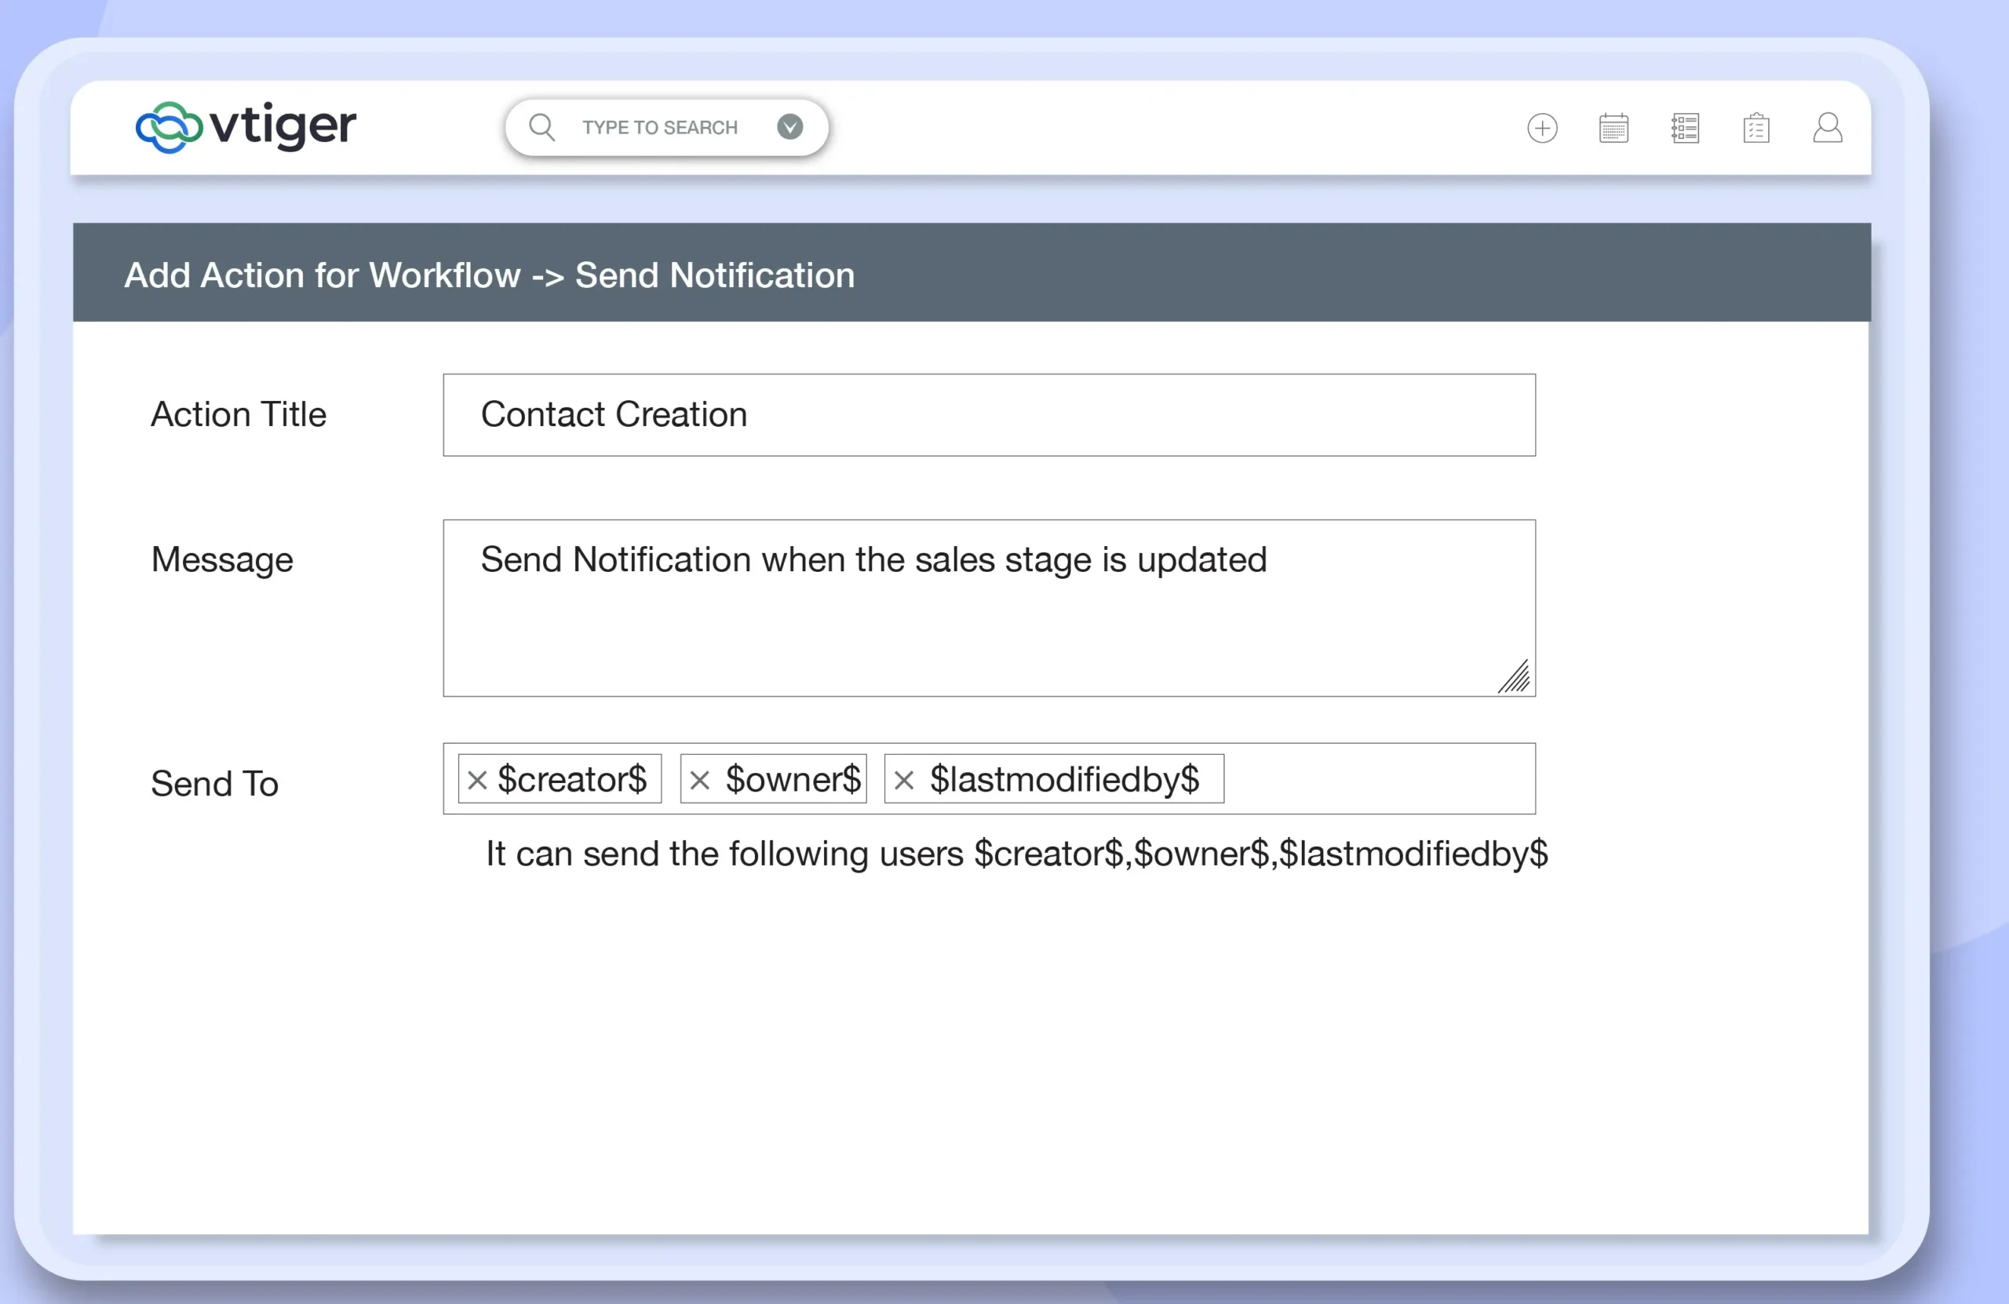
Task: Click the $owner$ tag label
Action: pos(793,779)
